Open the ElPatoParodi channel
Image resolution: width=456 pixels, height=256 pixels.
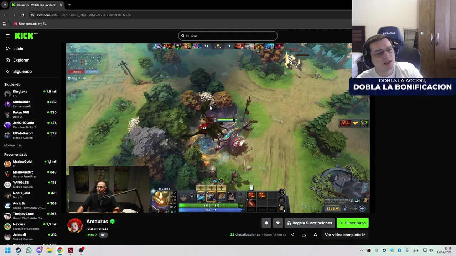click(30, 135)
